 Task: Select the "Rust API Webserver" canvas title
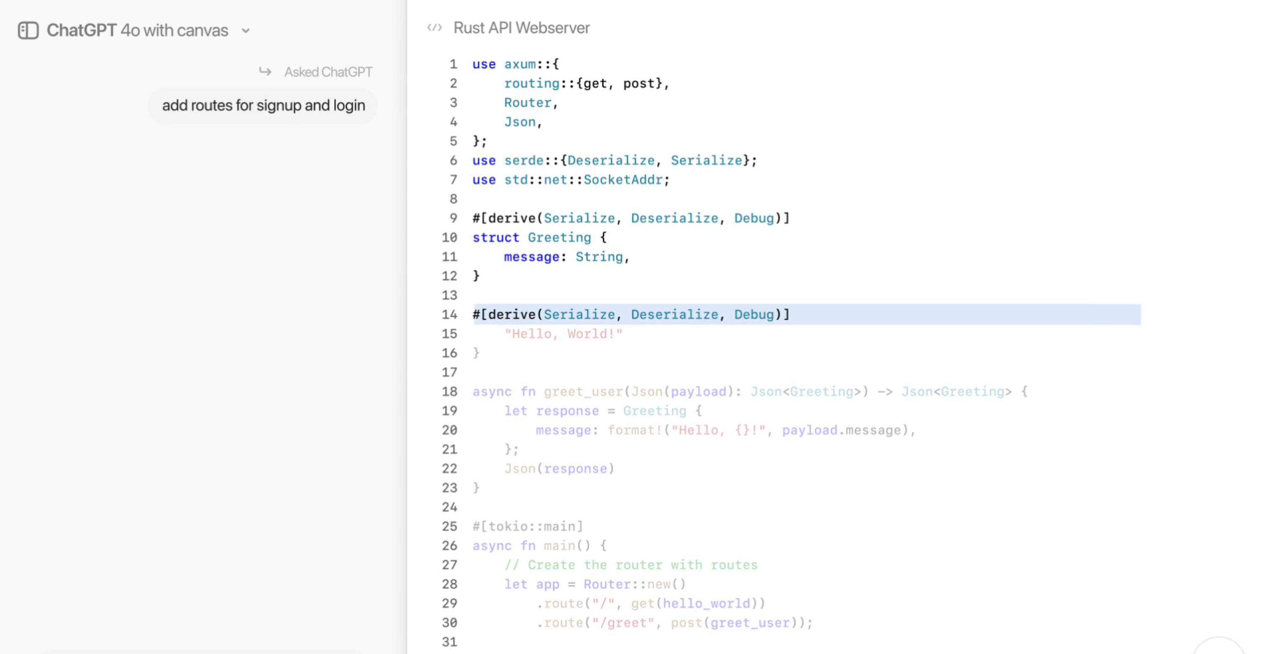point(521,28)
